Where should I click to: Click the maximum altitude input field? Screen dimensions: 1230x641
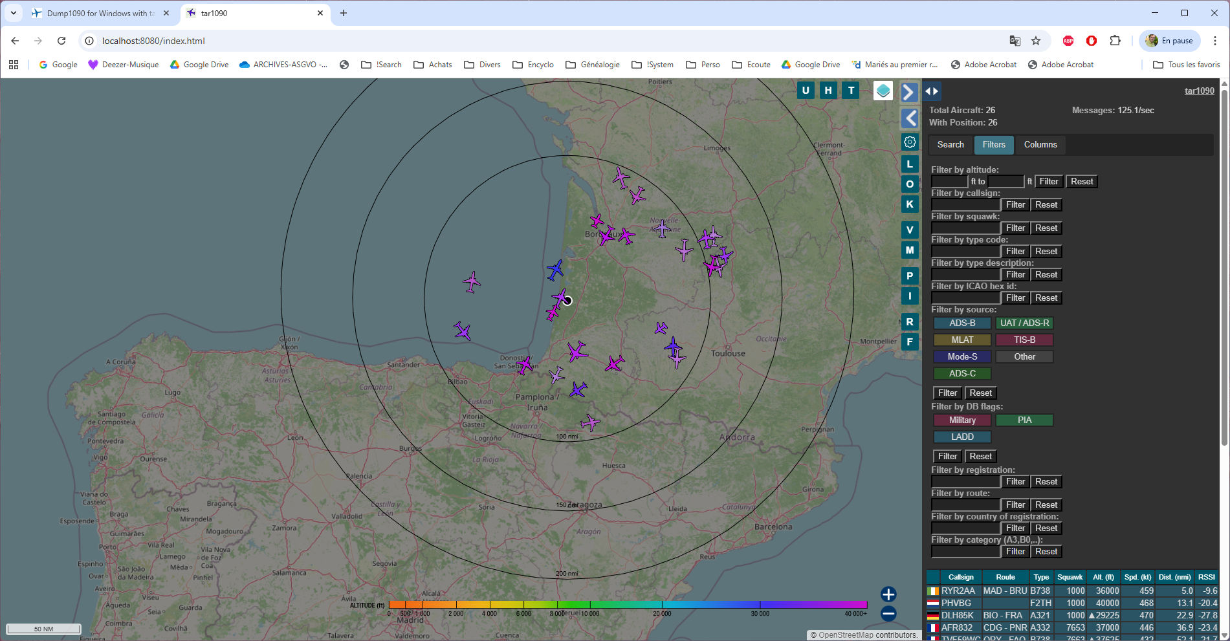[1006, 182]
